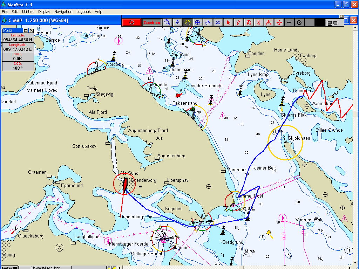Image resolution: width=359 pixels, height=269 pixels.
Task: Open the Help menu
Action: [99, 12]
